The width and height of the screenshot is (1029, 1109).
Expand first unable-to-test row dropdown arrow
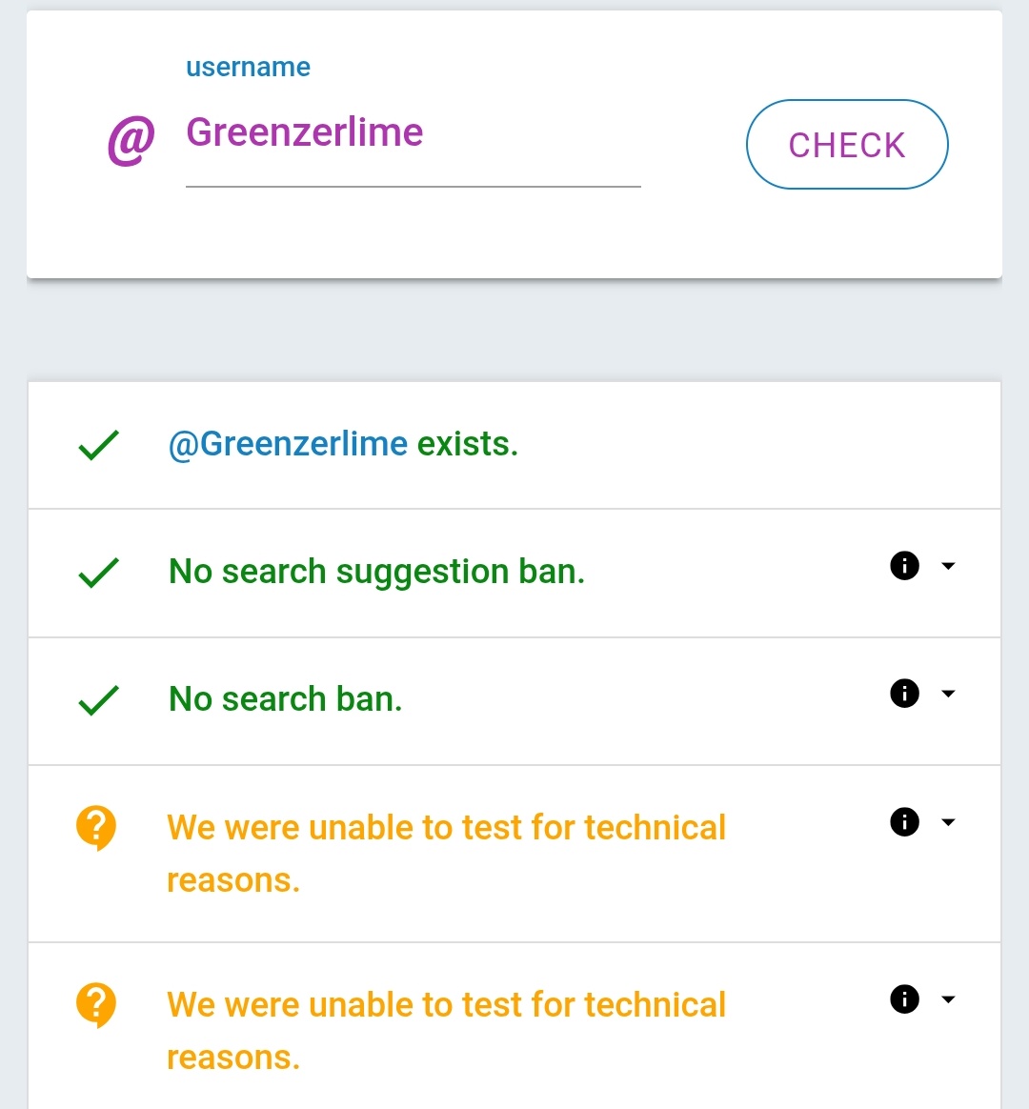[x=948, y=821]
